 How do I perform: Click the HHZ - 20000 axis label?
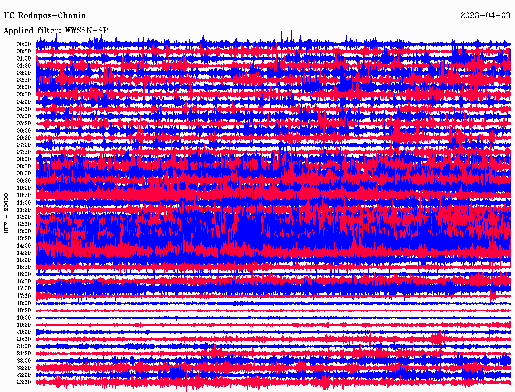7,213
